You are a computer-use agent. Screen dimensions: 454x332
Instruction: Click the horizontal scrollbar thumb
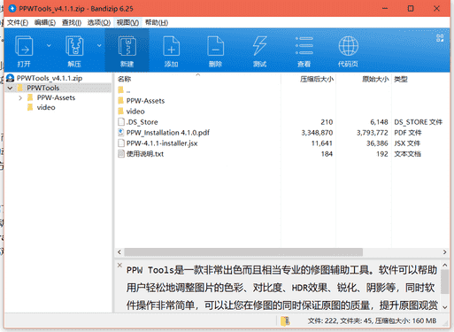click(243, 252)
